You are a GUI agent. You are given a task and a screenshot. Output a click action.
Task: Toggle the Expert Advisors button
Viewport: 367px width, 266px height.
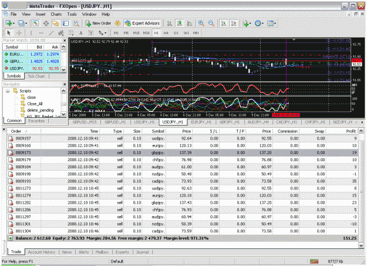coord(142,23)
